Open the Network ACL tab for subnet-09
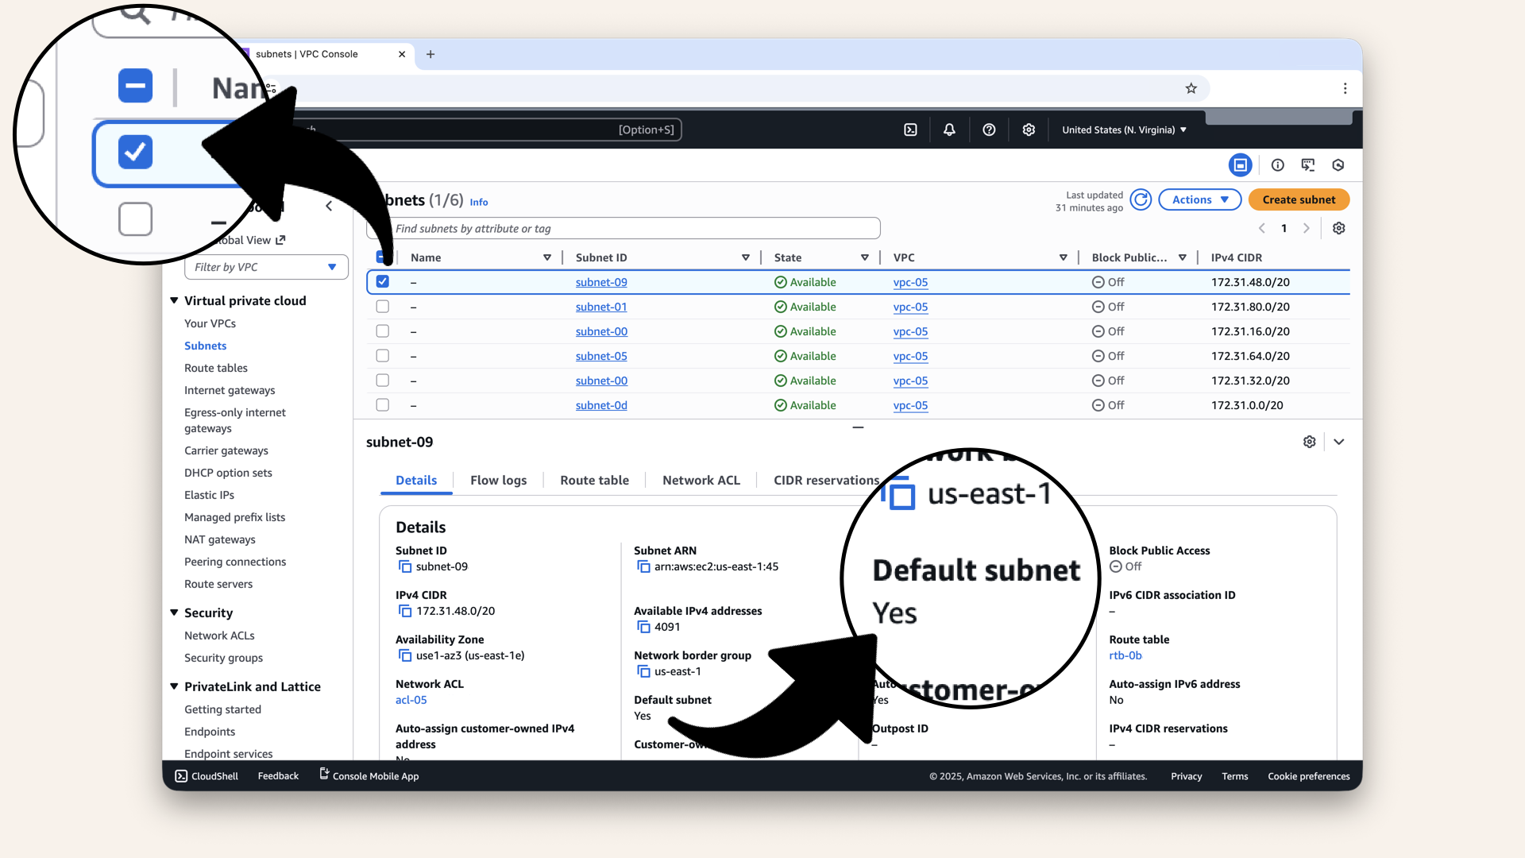Viewport: 1525px width, 858px height. [x=701, y=480]
